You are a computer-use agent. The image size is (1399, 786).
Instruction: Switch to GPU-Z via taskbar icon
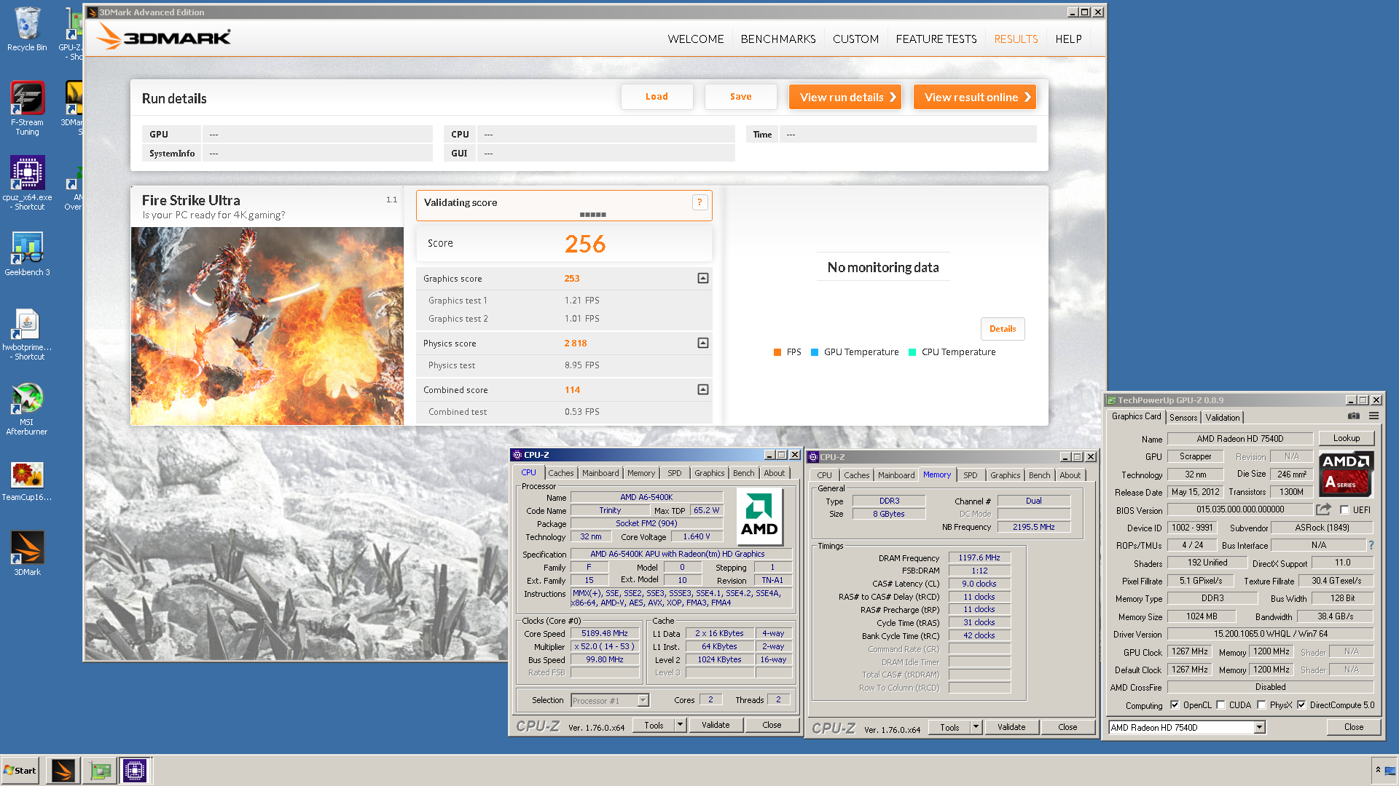100,770
